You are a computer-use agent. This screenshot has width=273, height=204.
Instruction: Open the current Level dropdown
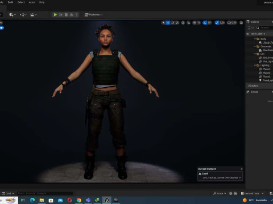click(x=222, y=178)
